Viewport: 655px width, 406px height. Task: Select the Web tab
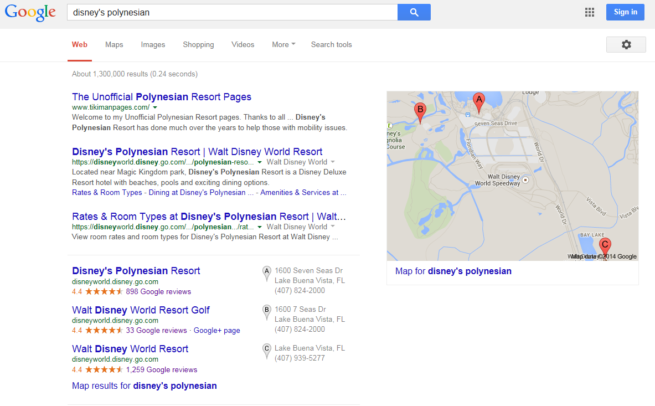pyautogui.click(x=79, y=45)
